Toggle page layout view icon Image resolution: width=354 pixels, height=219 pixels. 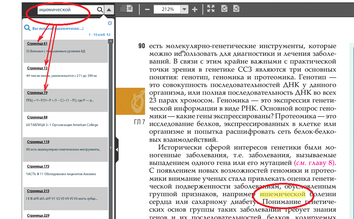tap(127, 9)
